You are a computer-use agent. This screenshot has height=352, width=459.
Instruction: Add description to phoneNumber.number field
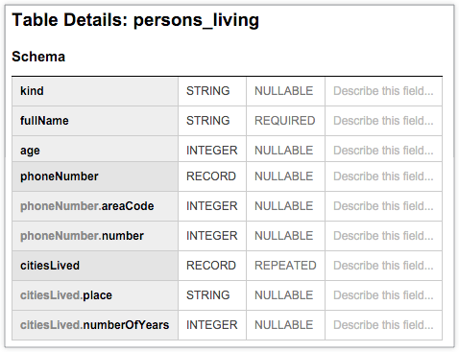click(383, 236)
